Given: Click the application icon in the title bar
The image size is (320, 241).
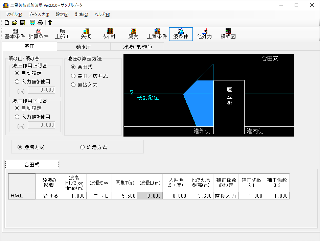Looking at the screenshot, I should 6,5.
